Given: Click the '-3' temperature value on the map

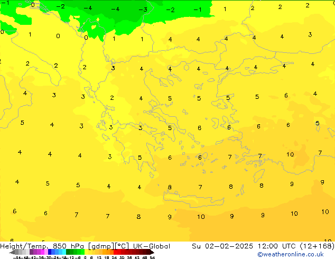Looking at the screenshot, I should [143, 10].
